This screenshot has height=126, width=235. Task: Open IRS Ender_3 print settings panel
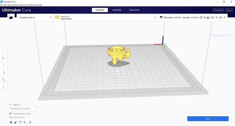[x=193, y=17]
